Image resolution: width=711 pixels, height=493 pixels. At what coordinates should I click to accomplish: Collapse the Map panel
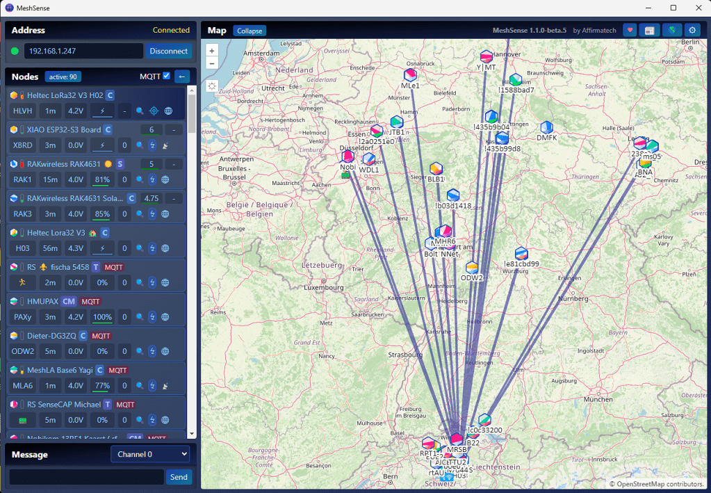(250, 31)
